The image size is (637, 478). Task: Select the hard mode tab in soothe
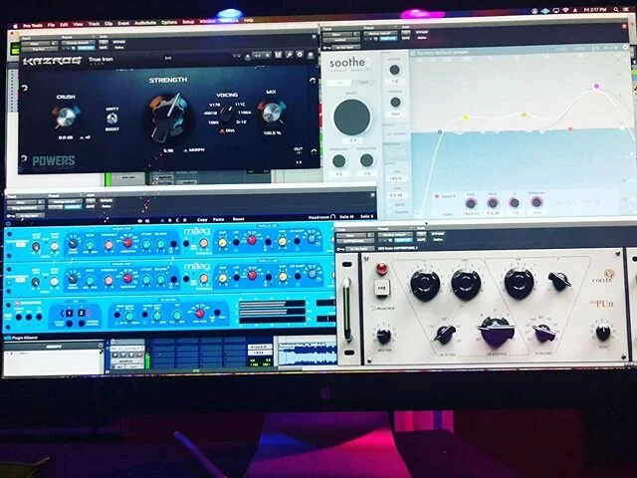point(363,82)
